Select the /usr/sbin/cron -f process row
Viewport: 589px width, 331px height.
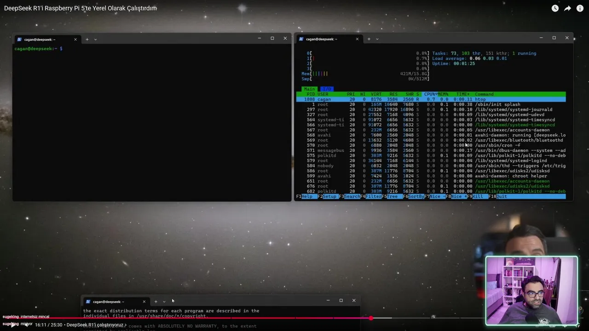(431, 145)
